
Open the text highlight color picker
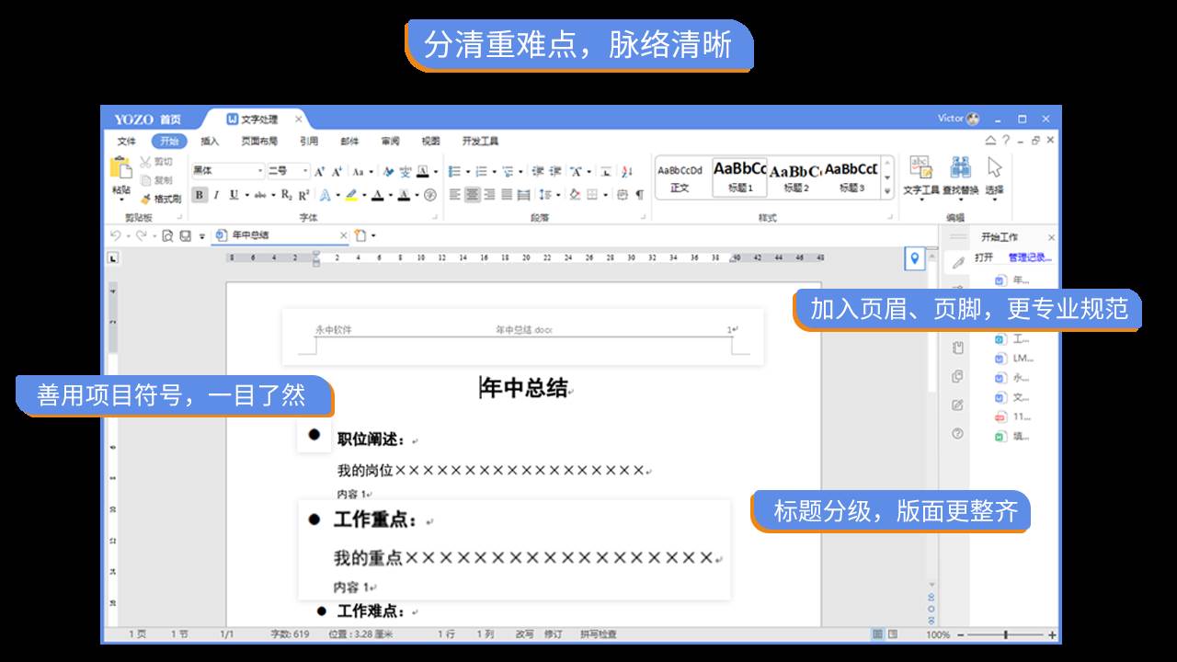353,195
